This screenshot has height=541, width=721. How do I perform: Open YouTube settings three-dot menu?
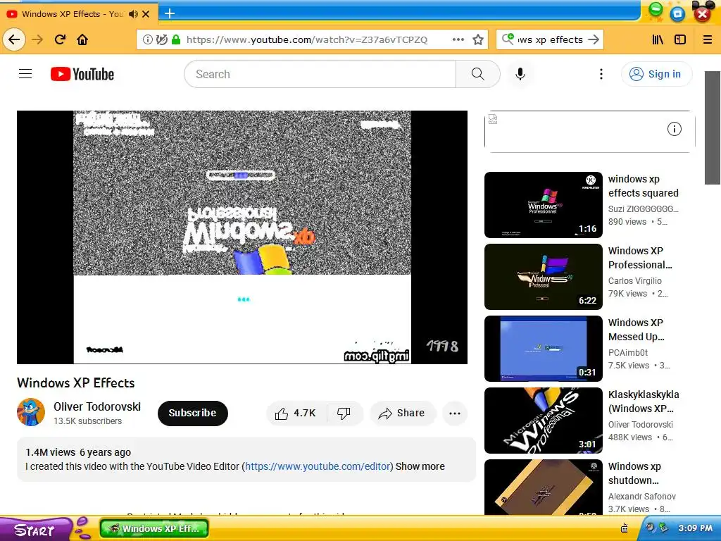point(601,74)
